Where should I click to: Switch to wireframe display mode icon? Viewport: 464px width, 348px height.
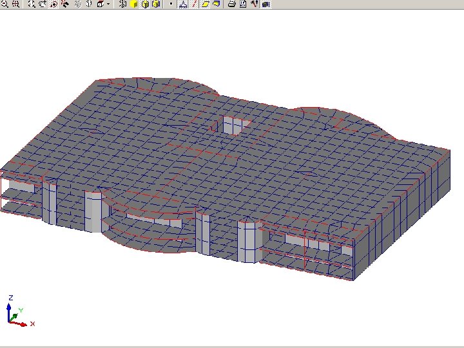[122, 4]
